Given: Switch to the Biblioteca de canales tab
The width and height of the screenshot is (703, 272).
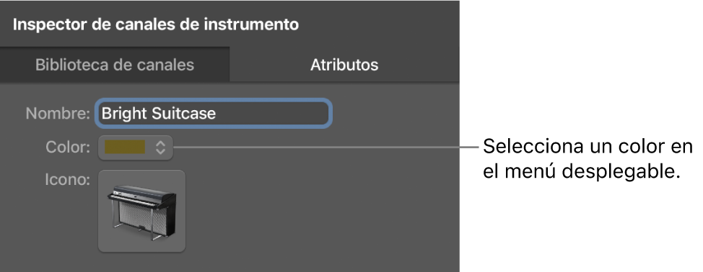Looking at the screenshot, I should (115, 65).
